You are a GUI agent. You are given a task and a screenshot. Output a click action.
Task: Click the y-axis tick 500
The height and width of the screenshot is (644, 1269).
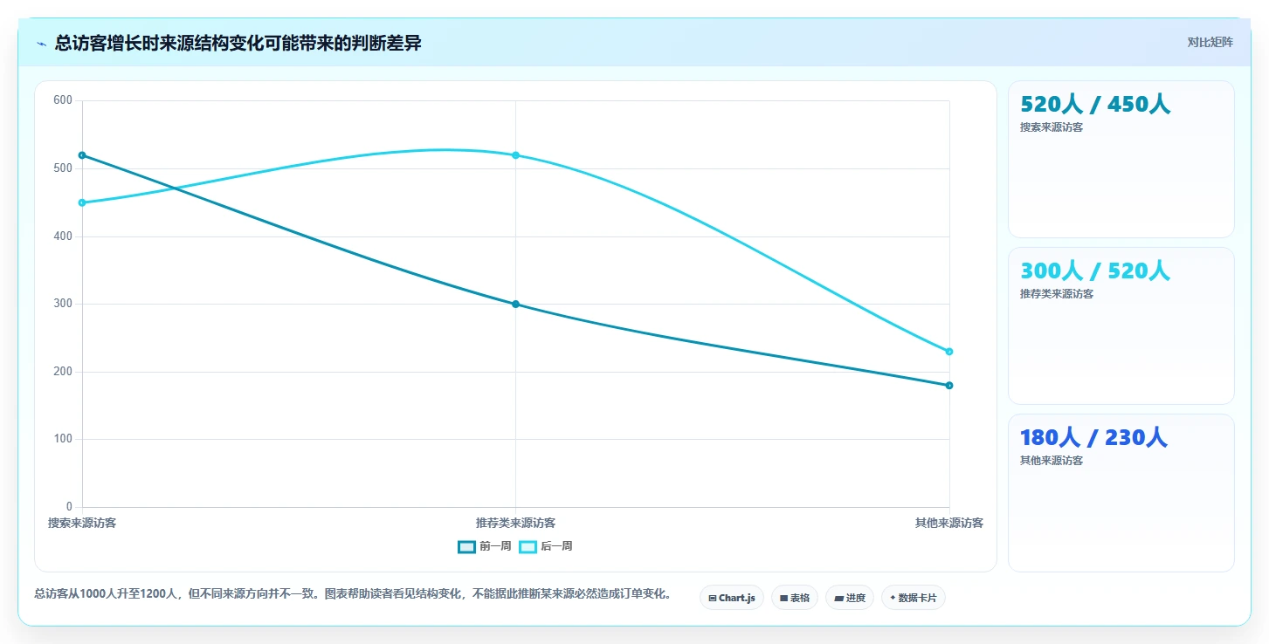pos(63,168)
